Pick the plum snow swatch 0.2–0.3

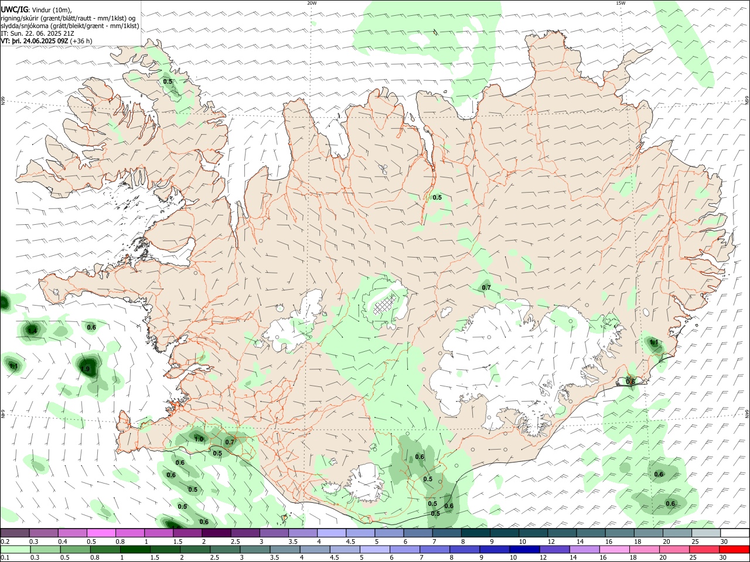coord(15,533)
